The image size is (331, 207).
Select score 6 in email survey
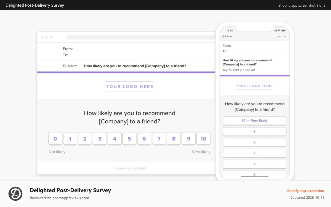(x=144, y=139)
